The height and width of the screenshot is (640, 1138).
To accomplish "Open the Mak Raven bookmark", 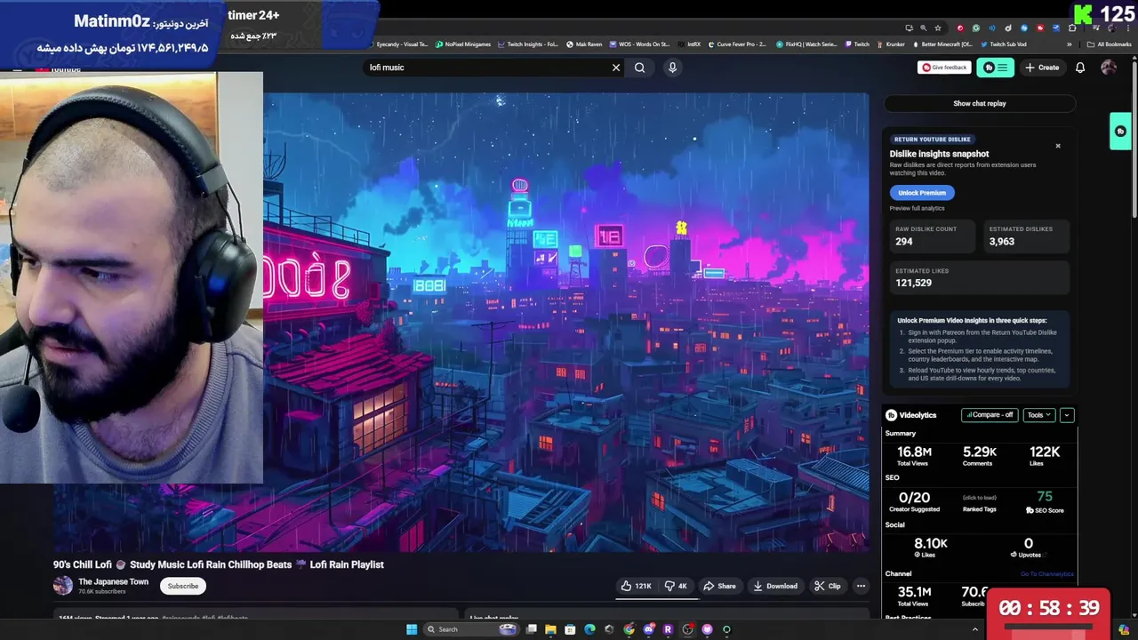I will (x=584, y=44).
